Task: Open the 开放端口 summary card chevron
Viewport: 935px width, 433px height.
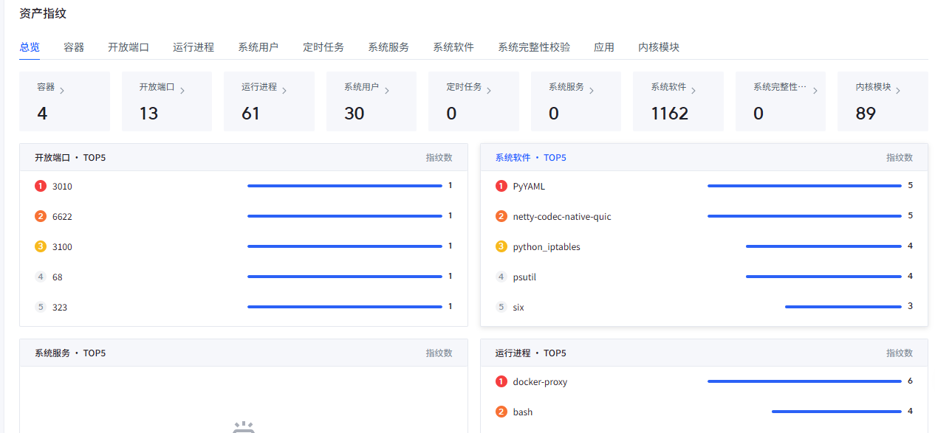Action: pyautogui.click(x=182, y=91)
